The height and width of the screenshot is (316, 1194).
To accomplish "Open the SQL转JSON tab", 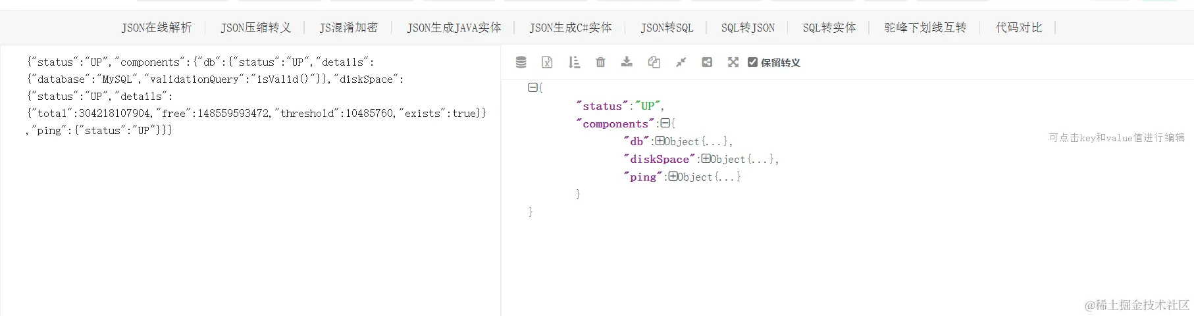I will [748, 28].
